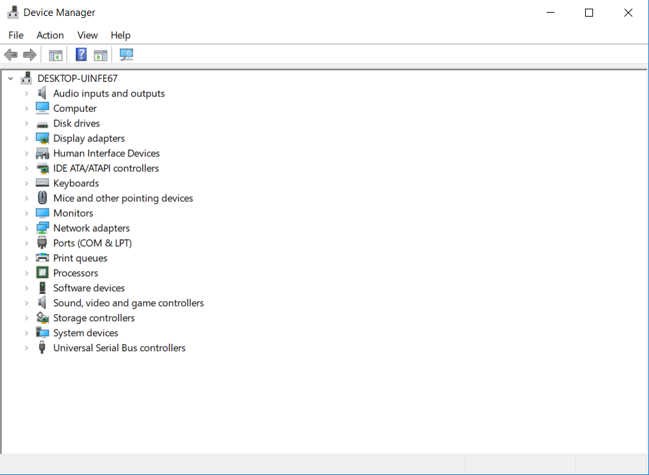Click the Network adapters icon
This screenshot has height=475, width=649.
point(42,228)
